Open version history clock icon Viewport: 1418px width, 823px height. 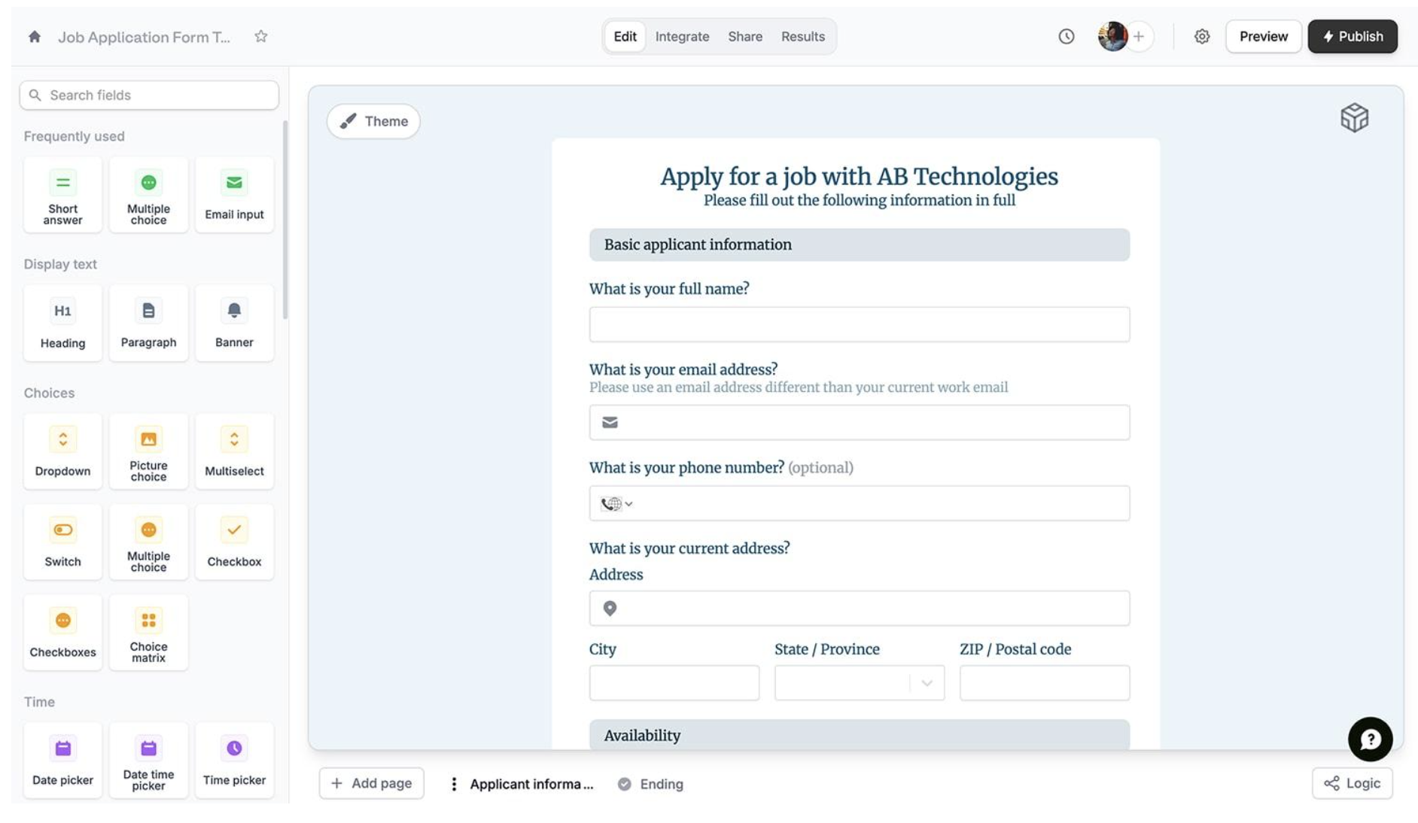(x=1066, y=36)
